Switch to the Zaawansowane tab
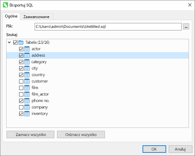Image resolution: width=195 pixels, height=156 pixels. coord(36,17)
